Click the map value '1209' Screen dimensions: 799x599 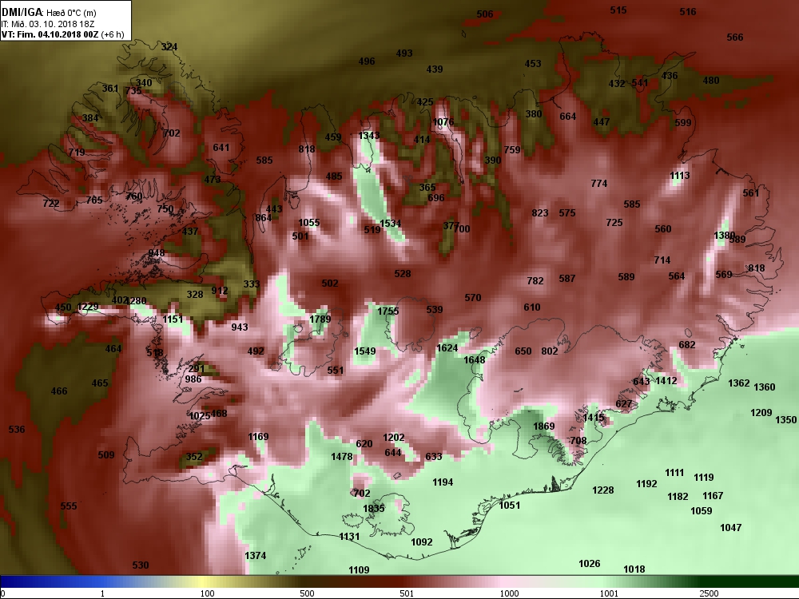(761, 413)
